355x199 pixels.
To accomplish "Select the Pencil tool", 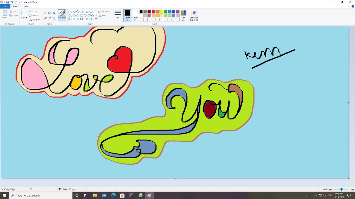I will (x=45, y=13).
